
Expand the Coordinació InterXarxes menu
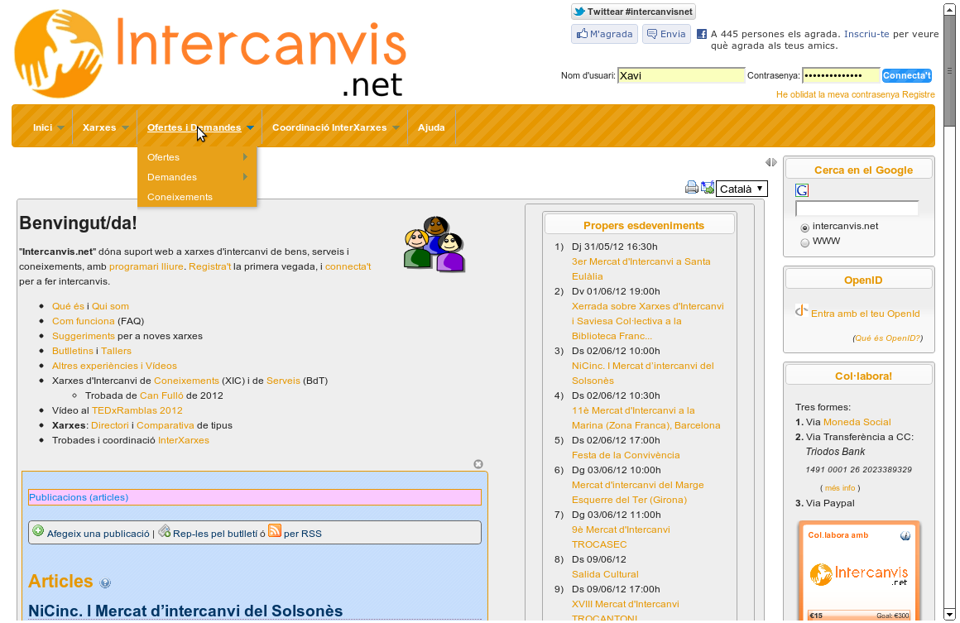click(335, 127)
